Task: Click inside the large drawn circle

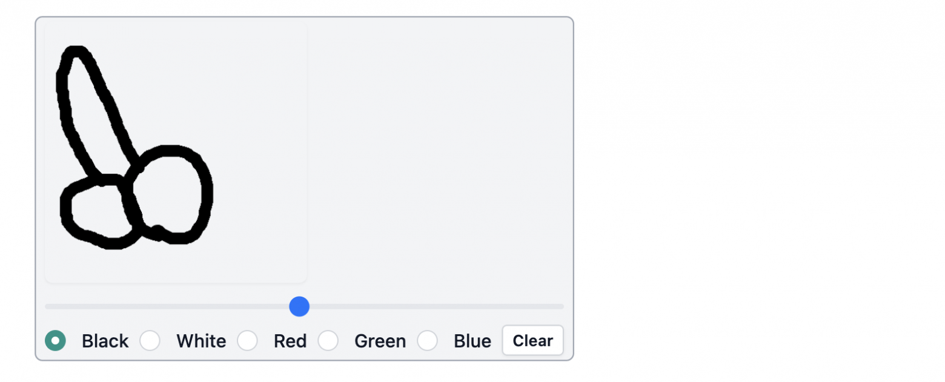Action: [x=170, y=194]
